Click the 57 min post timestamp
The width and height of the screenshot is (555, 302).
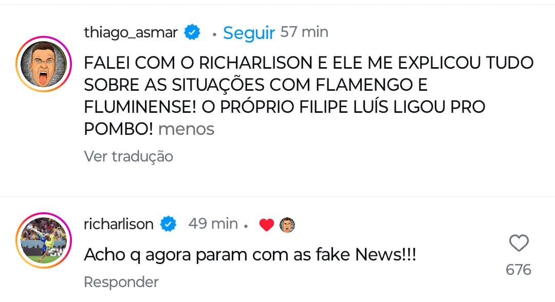coord(304,32)
